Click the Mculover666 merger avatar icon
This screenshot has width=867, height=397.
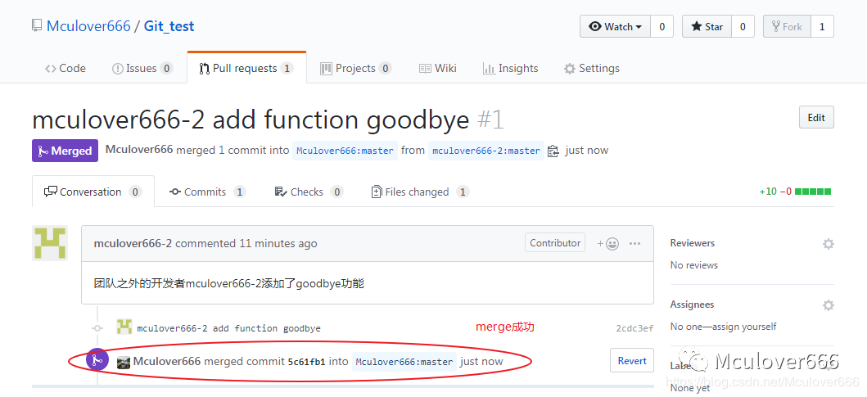click(124, 362)
